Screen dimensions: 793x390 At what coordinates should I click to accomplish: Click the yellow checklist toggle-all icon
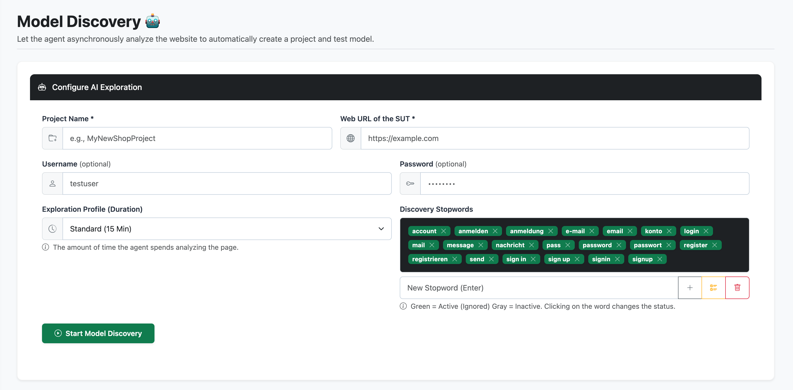713,287
